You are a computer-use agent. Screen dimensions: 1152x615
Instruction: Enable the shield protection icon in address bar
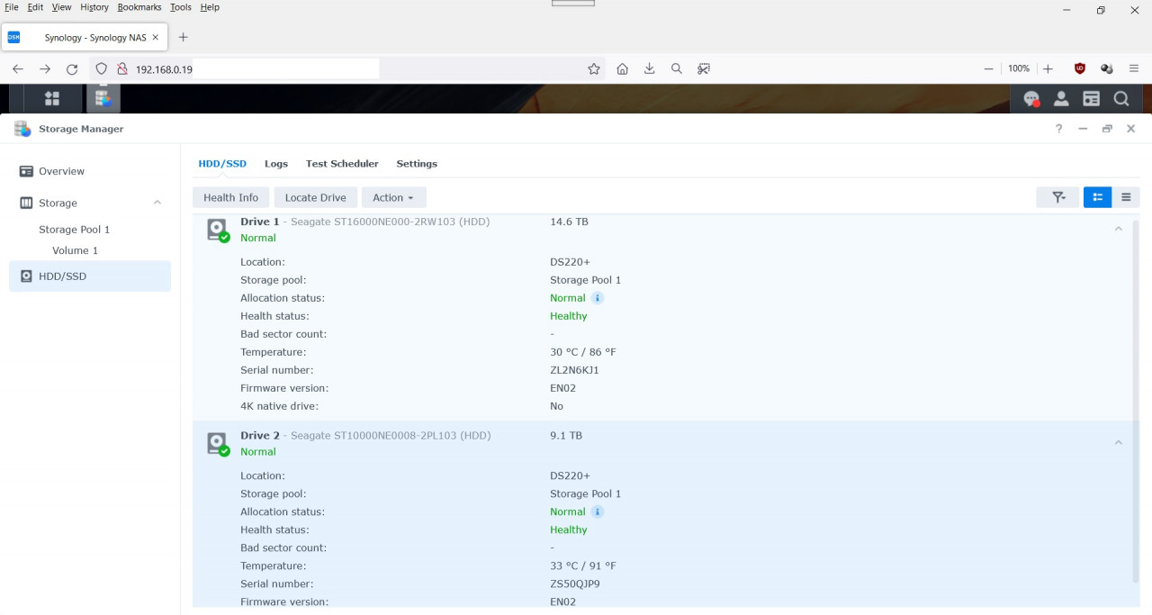(x=100, y=68)
